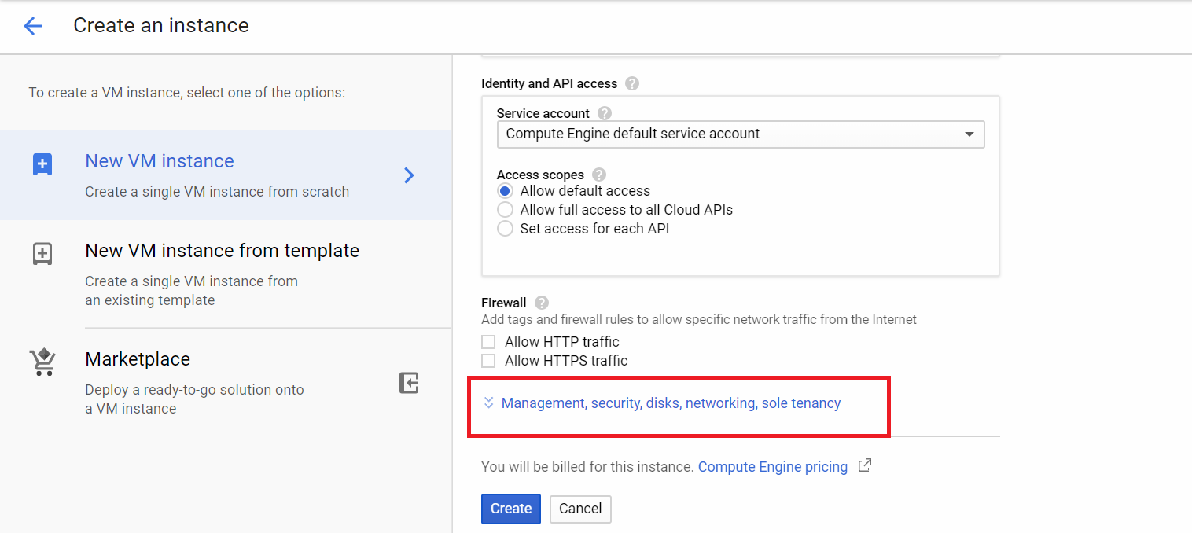Select Allow default access radio button
The height and width of the screenshot is (533, 1192).
506,191
